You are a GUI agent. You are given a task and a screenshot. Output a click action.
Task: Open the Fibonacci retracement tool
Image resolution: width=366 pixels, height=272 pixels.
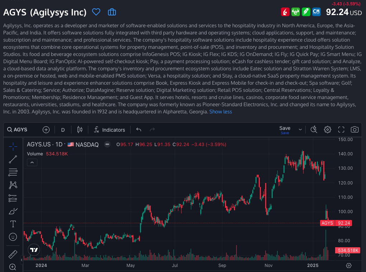tap(13, 172)
